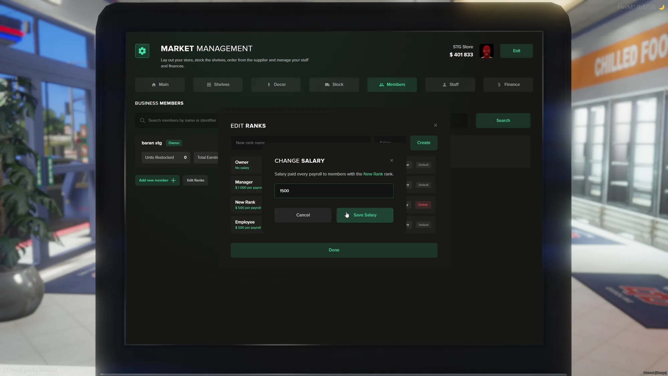This screenshot has height=376, width=668.
Task: Open the Staff tab
Action: pos(450,85)
